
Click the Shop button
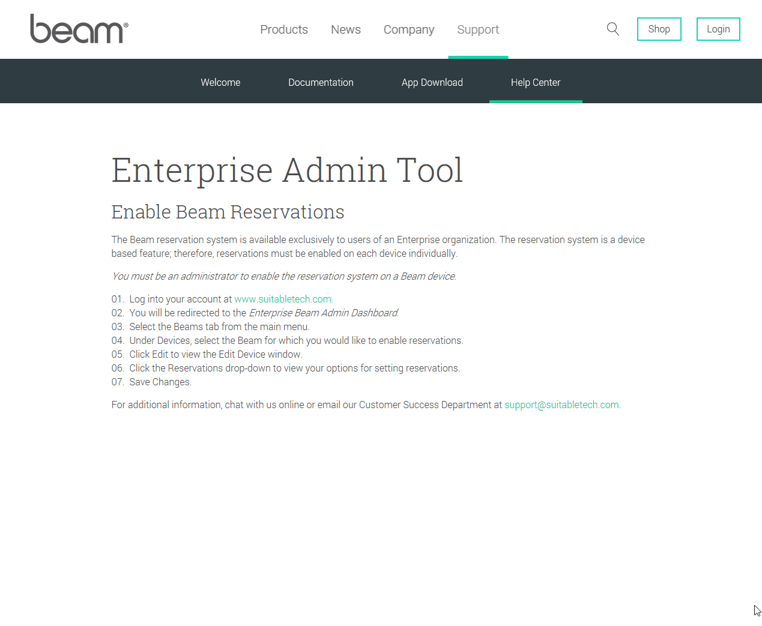(659, 29)
